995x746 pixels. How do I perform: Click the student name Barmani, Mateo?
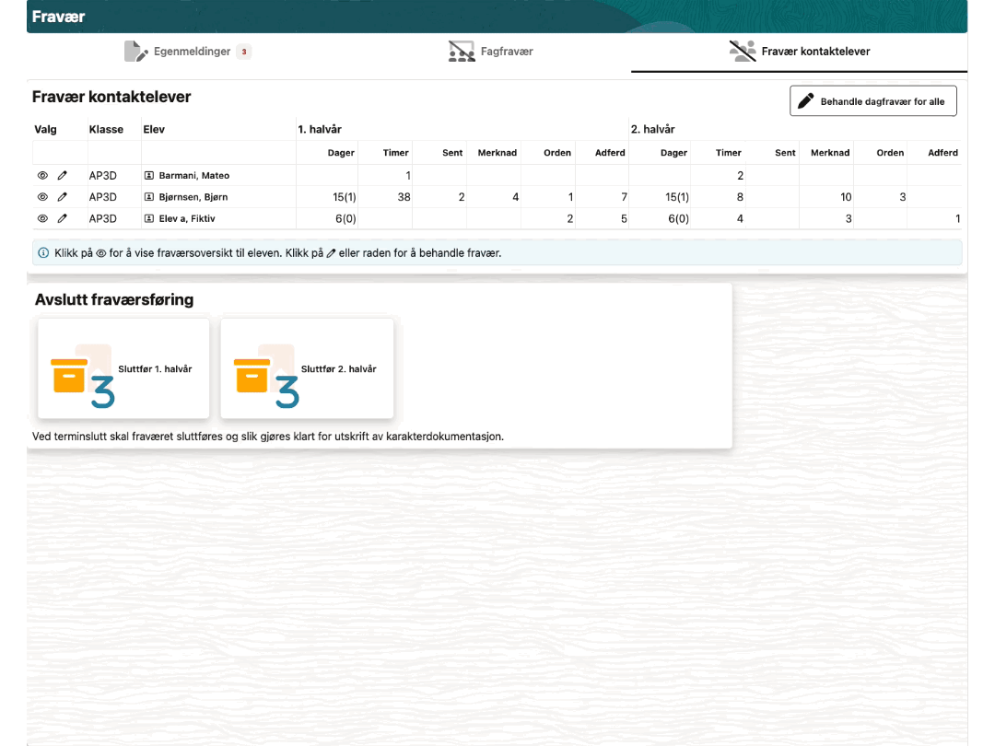[x=193, y=175]
